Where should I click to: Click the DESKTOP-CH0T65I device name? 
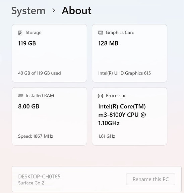[40, 177]
